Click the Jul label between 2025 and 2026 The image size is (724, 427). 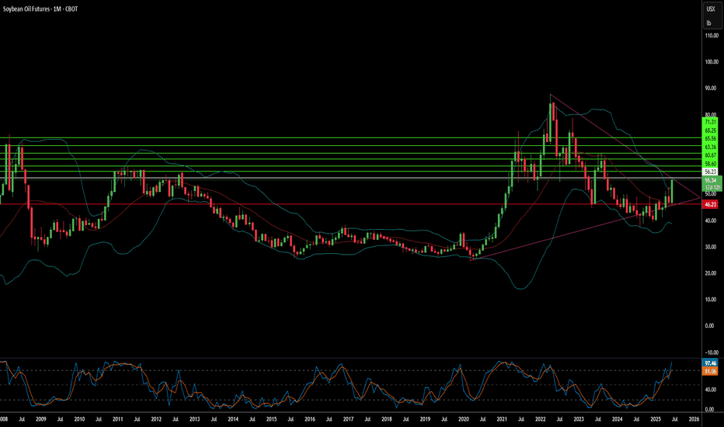click(x=674, y=419)
